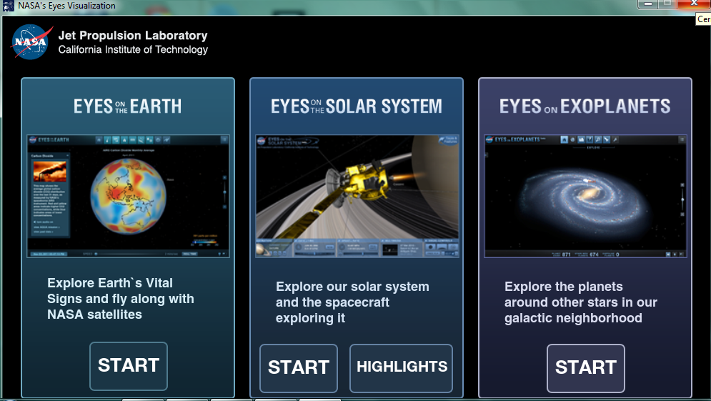The image size is (711, 401).
Task: Click the Explore Earth's Vital Signs description
Action: click(121, 299)
